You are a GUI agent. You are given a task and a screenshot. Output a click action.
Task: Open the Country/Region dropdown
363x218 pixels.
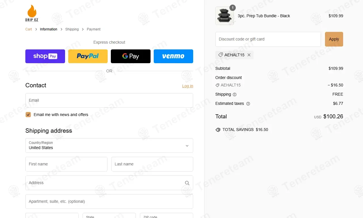point(109,145)
